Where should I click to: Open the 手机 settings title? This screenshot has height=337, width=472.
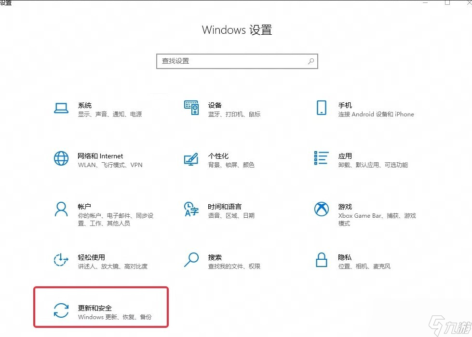(345, 105)
